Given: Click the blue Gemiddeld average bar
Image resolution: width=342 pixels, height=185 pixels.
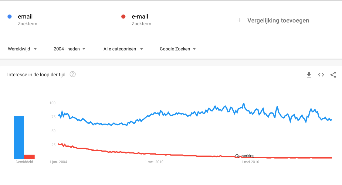Looking at the screenshot, I should (x=19, y=137).
